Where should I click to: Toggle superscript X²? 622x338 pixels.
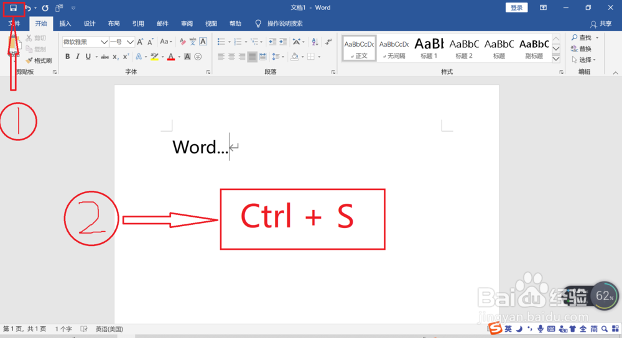126,57
